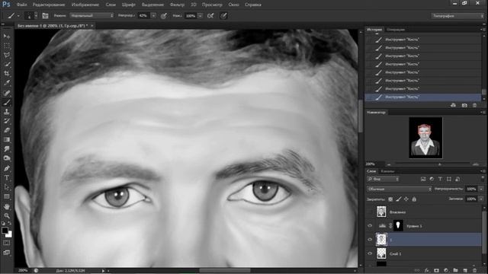The image size is (488, 274).
Task: Select the Hand tool
Action: coord(7,206)
